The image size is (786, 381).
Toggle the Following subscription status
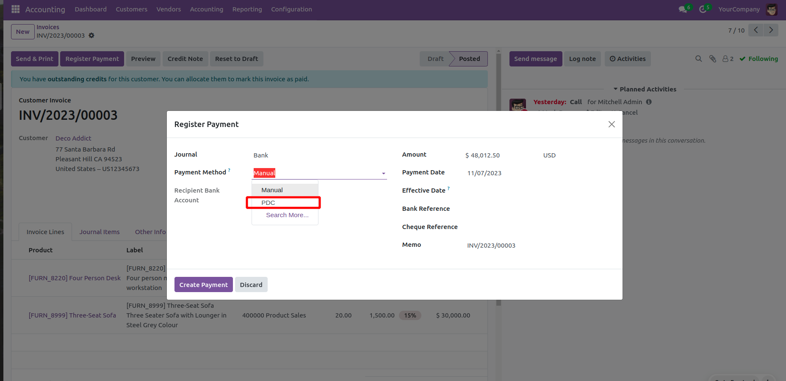[x=758, y=59]
